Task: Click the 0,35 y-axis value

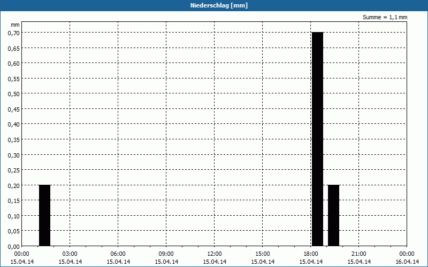Action: coord(14,140)
